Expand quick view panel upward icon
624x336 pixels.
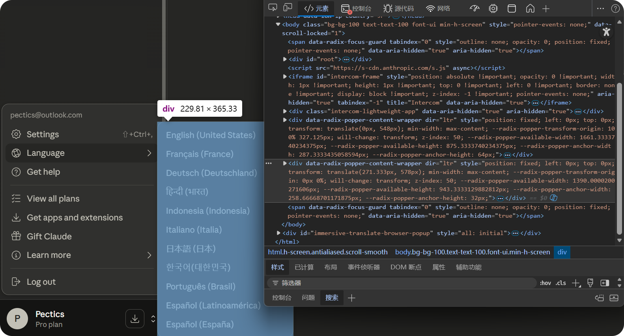tap(614, 298)
